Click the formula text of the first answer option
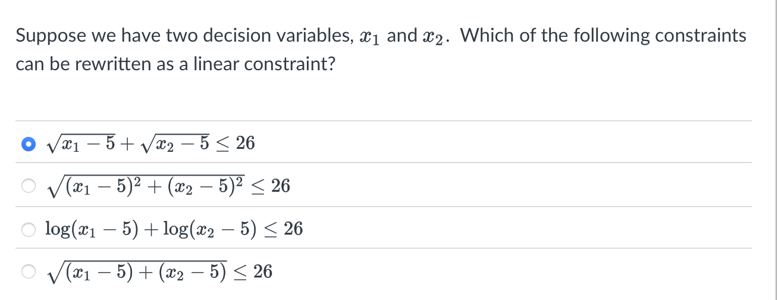The width and height of the screenshot is (778, 300). click(150, 143)
